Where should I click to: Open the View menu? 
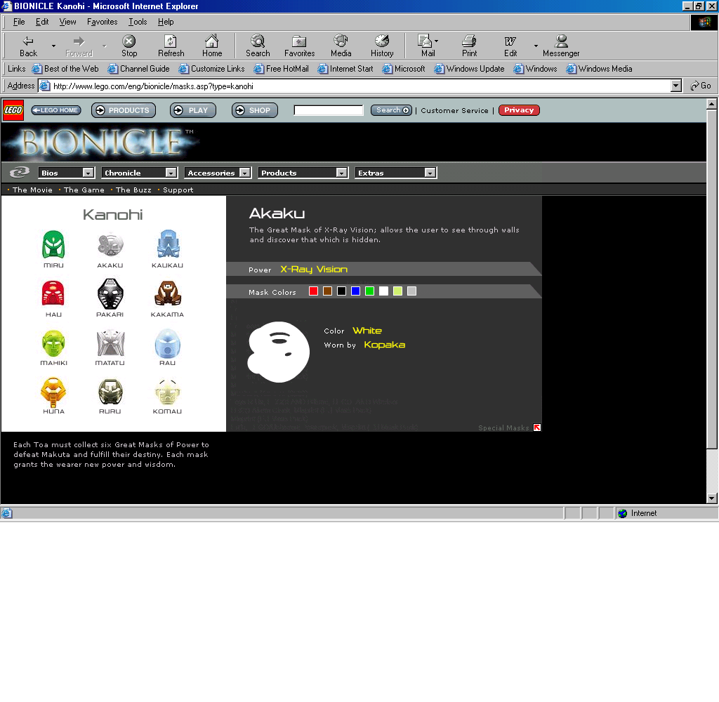coord(67,22)
